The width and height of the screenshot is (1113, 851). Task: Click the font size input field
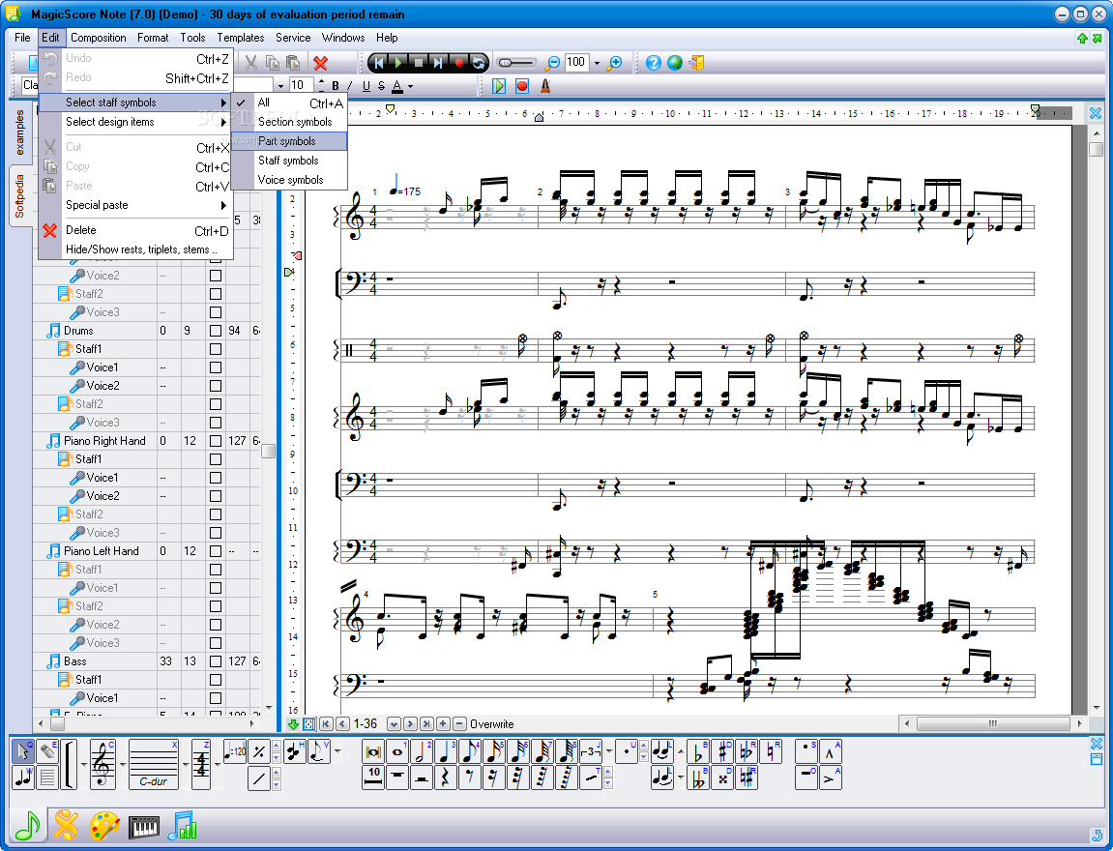301,85
